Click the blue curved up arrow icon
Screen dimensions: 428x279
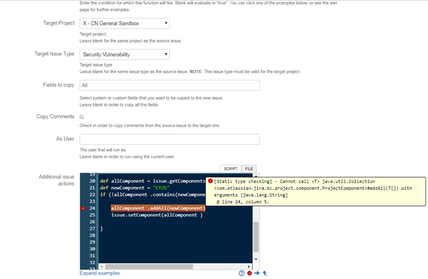[265, 273]
